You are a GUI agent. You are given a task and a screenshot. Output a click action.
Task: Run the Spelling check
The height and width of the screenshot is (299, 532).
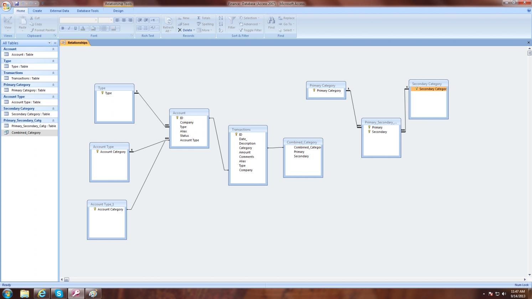pos(205,24)
